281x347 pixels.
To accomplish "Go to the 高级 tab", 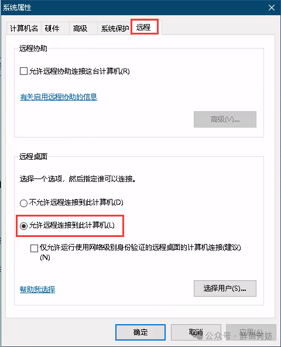I will pos(84,28).
